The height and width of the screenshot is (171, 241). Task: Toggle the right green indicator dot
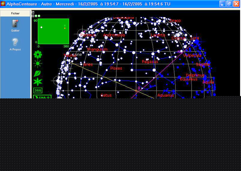click(x=39, y=16)
